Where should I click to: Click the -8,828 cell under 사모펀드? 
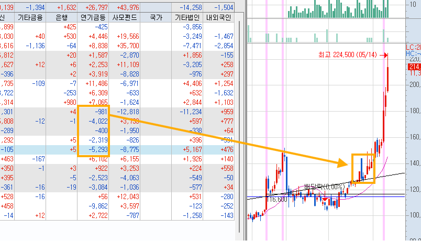tap(129, 74)
